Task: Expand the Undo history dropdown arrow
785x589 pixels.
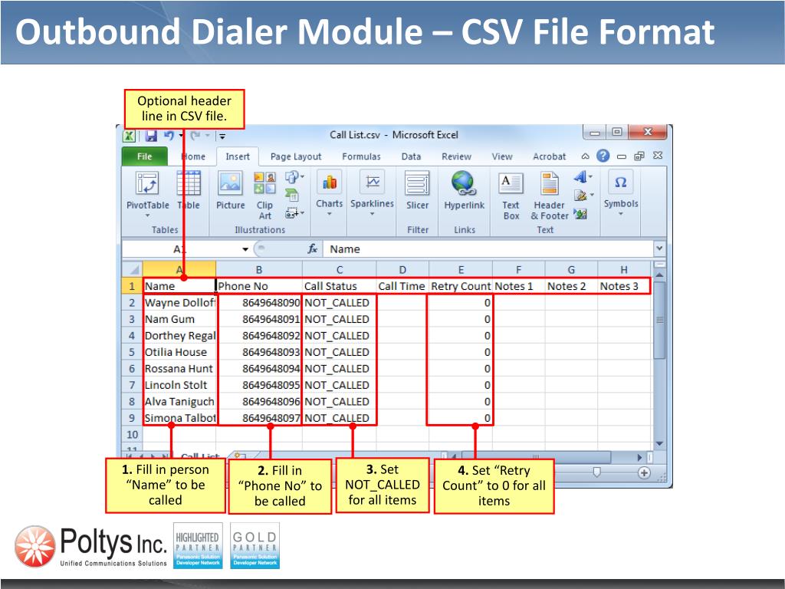Action: (181, 136)
